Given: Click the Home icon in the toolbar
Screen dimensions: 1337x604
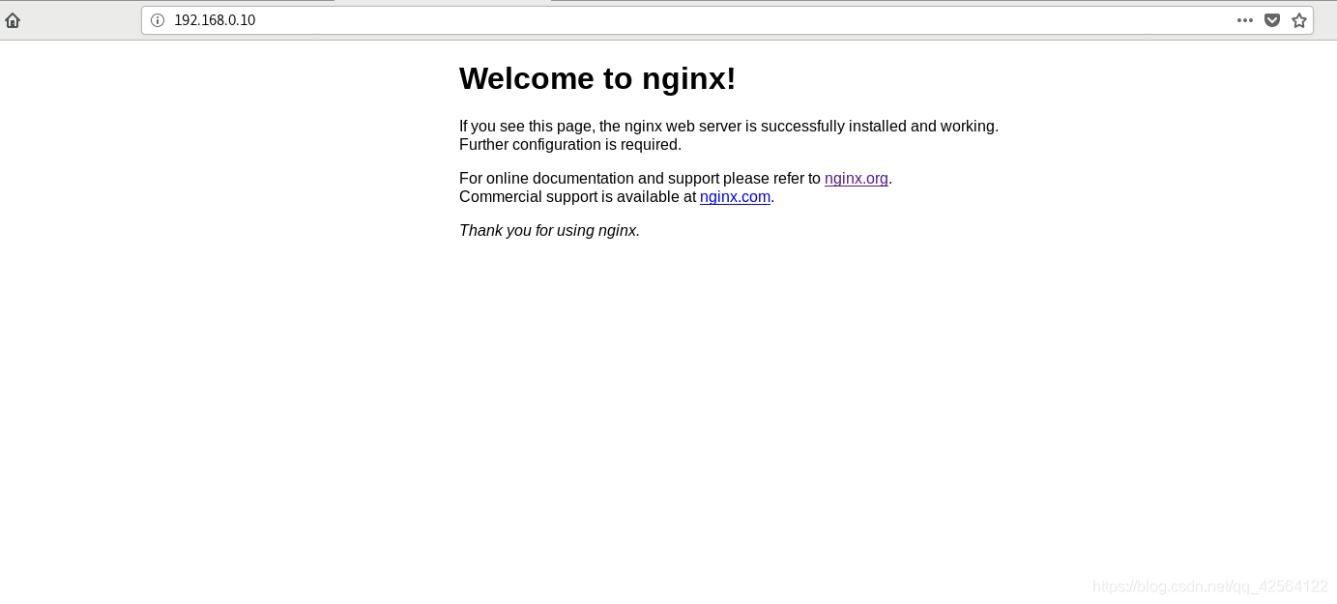Looking at the screenshot, I should click(13, 20).
